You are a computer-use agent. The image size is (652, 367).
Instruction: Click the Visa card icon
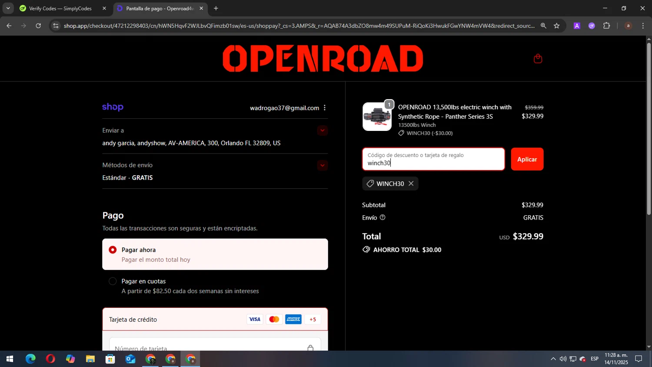click(x=255, y=319)
